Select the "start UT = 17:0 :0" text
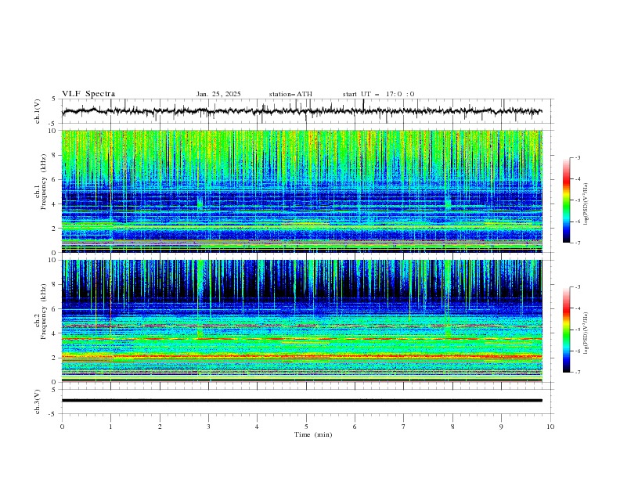This screenshot has width=620, height=479. coord(378,94)
